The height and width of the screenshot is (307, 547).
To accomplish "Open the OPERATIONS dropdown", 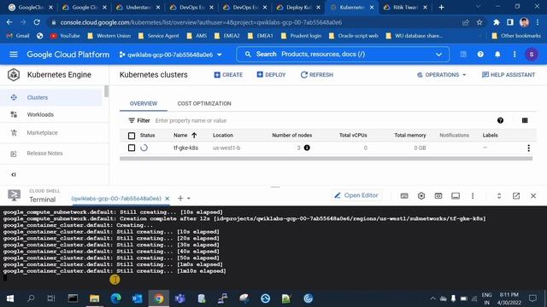I will (x=441, y=75).
